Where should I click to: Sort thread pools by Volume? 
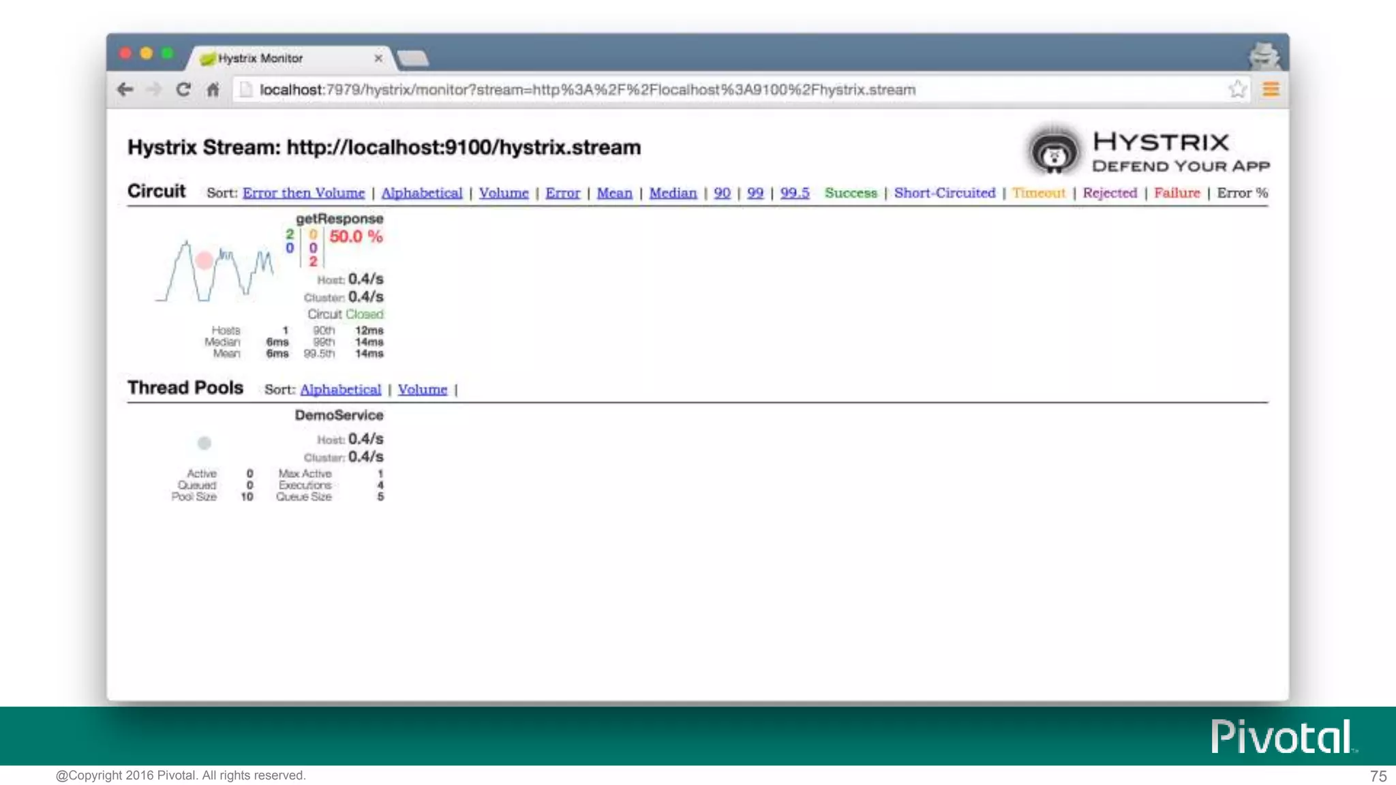tap(422, 390)
